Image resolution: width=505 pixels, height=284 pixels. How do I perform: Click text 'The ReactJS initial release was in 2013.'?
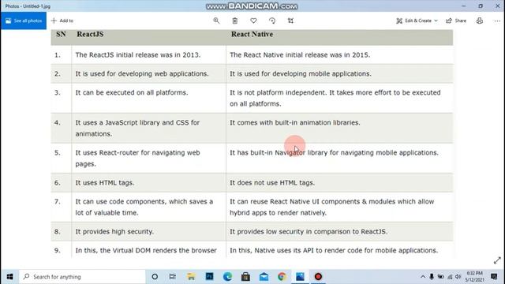point(138,54)
